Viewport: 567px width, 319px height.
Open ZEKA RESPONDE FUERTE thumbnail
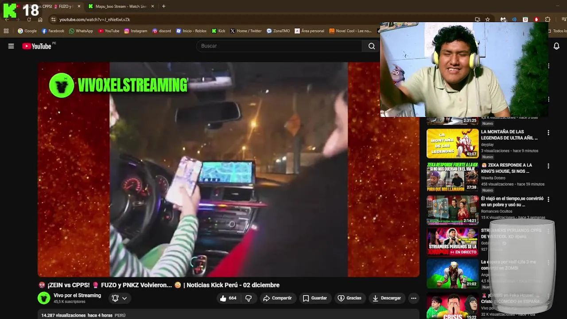click(x=452, y=177)
